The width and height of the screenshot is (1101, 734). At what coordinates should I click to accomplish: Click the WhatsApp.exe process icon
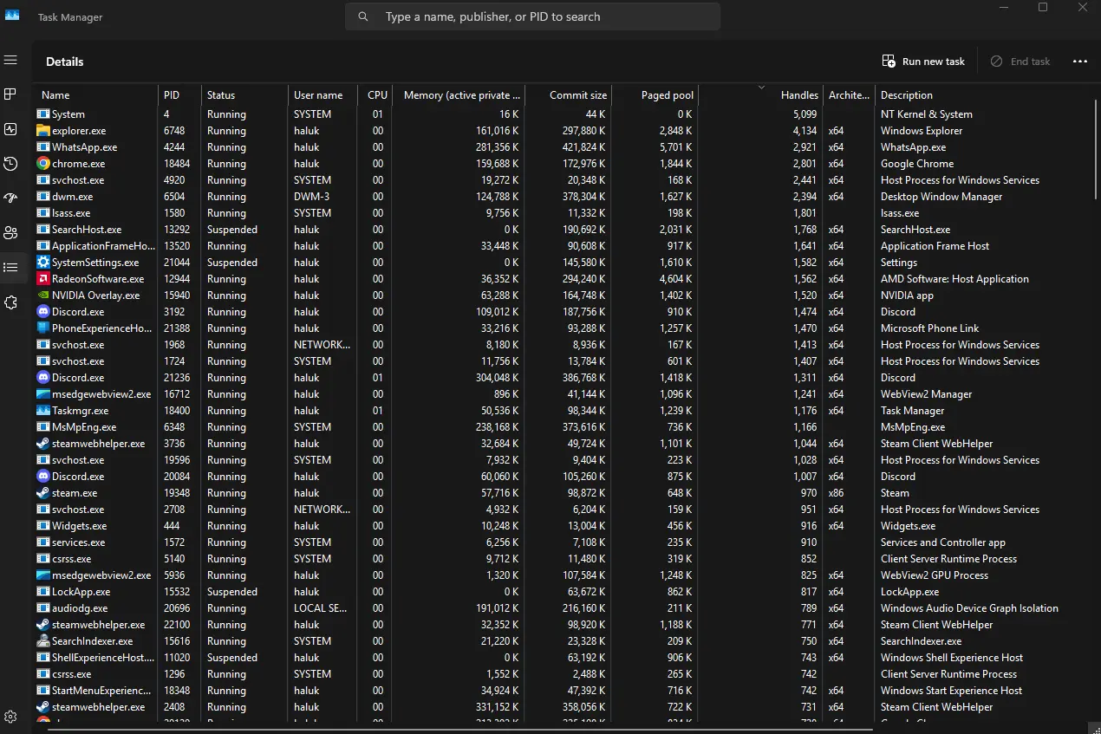point(43,147)
